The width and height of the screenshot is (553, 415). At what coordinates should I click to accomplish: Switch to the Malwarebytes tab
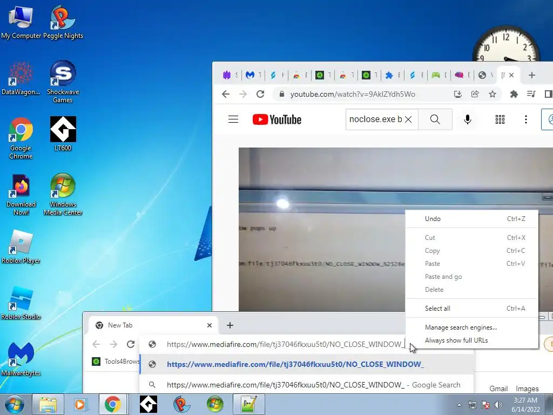254,75
